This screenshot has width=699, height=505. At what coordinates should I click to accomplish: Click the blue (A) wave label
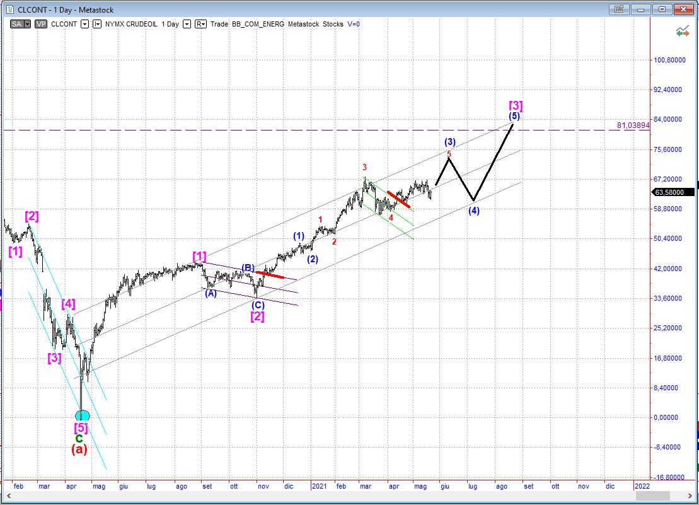point(211,293)
